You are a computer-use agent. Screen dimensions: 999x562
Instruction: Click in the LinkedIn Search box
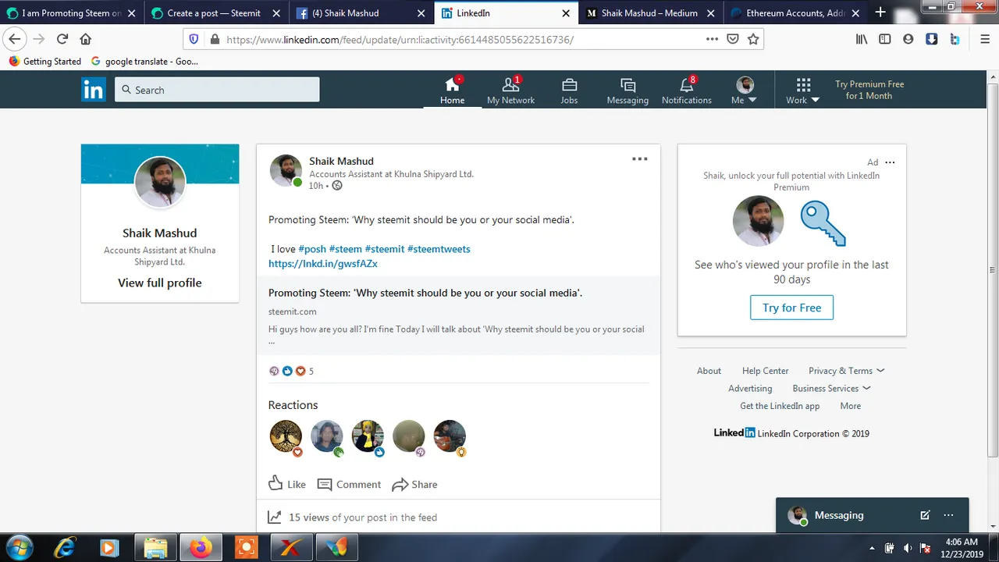[x=217, y=90]
